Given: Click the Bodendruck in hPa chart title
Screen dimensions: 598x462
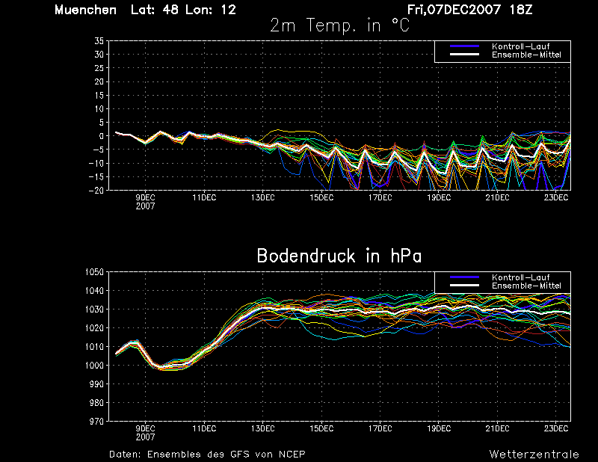Looking at the screenshot, I should pos(339,256).
